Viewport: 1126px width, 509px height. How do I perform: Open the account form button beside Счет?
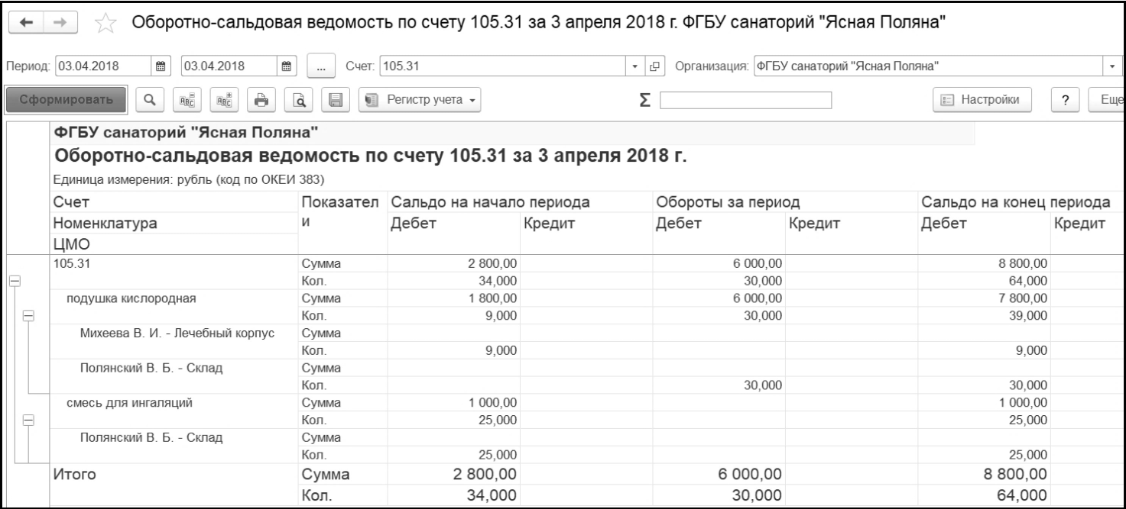tap(654, 65)
